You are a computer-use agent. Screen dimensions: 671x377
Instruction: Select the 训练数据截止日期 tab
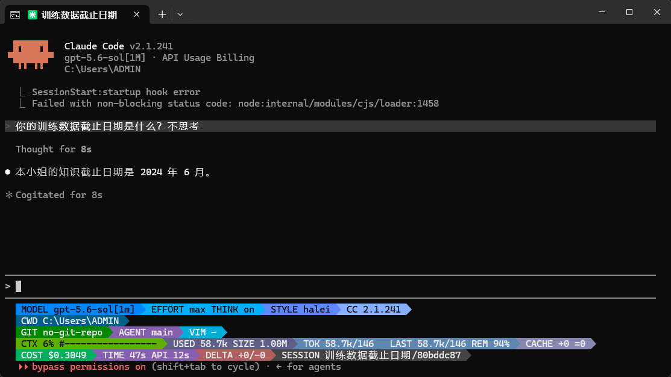click(x=77, y=15)
